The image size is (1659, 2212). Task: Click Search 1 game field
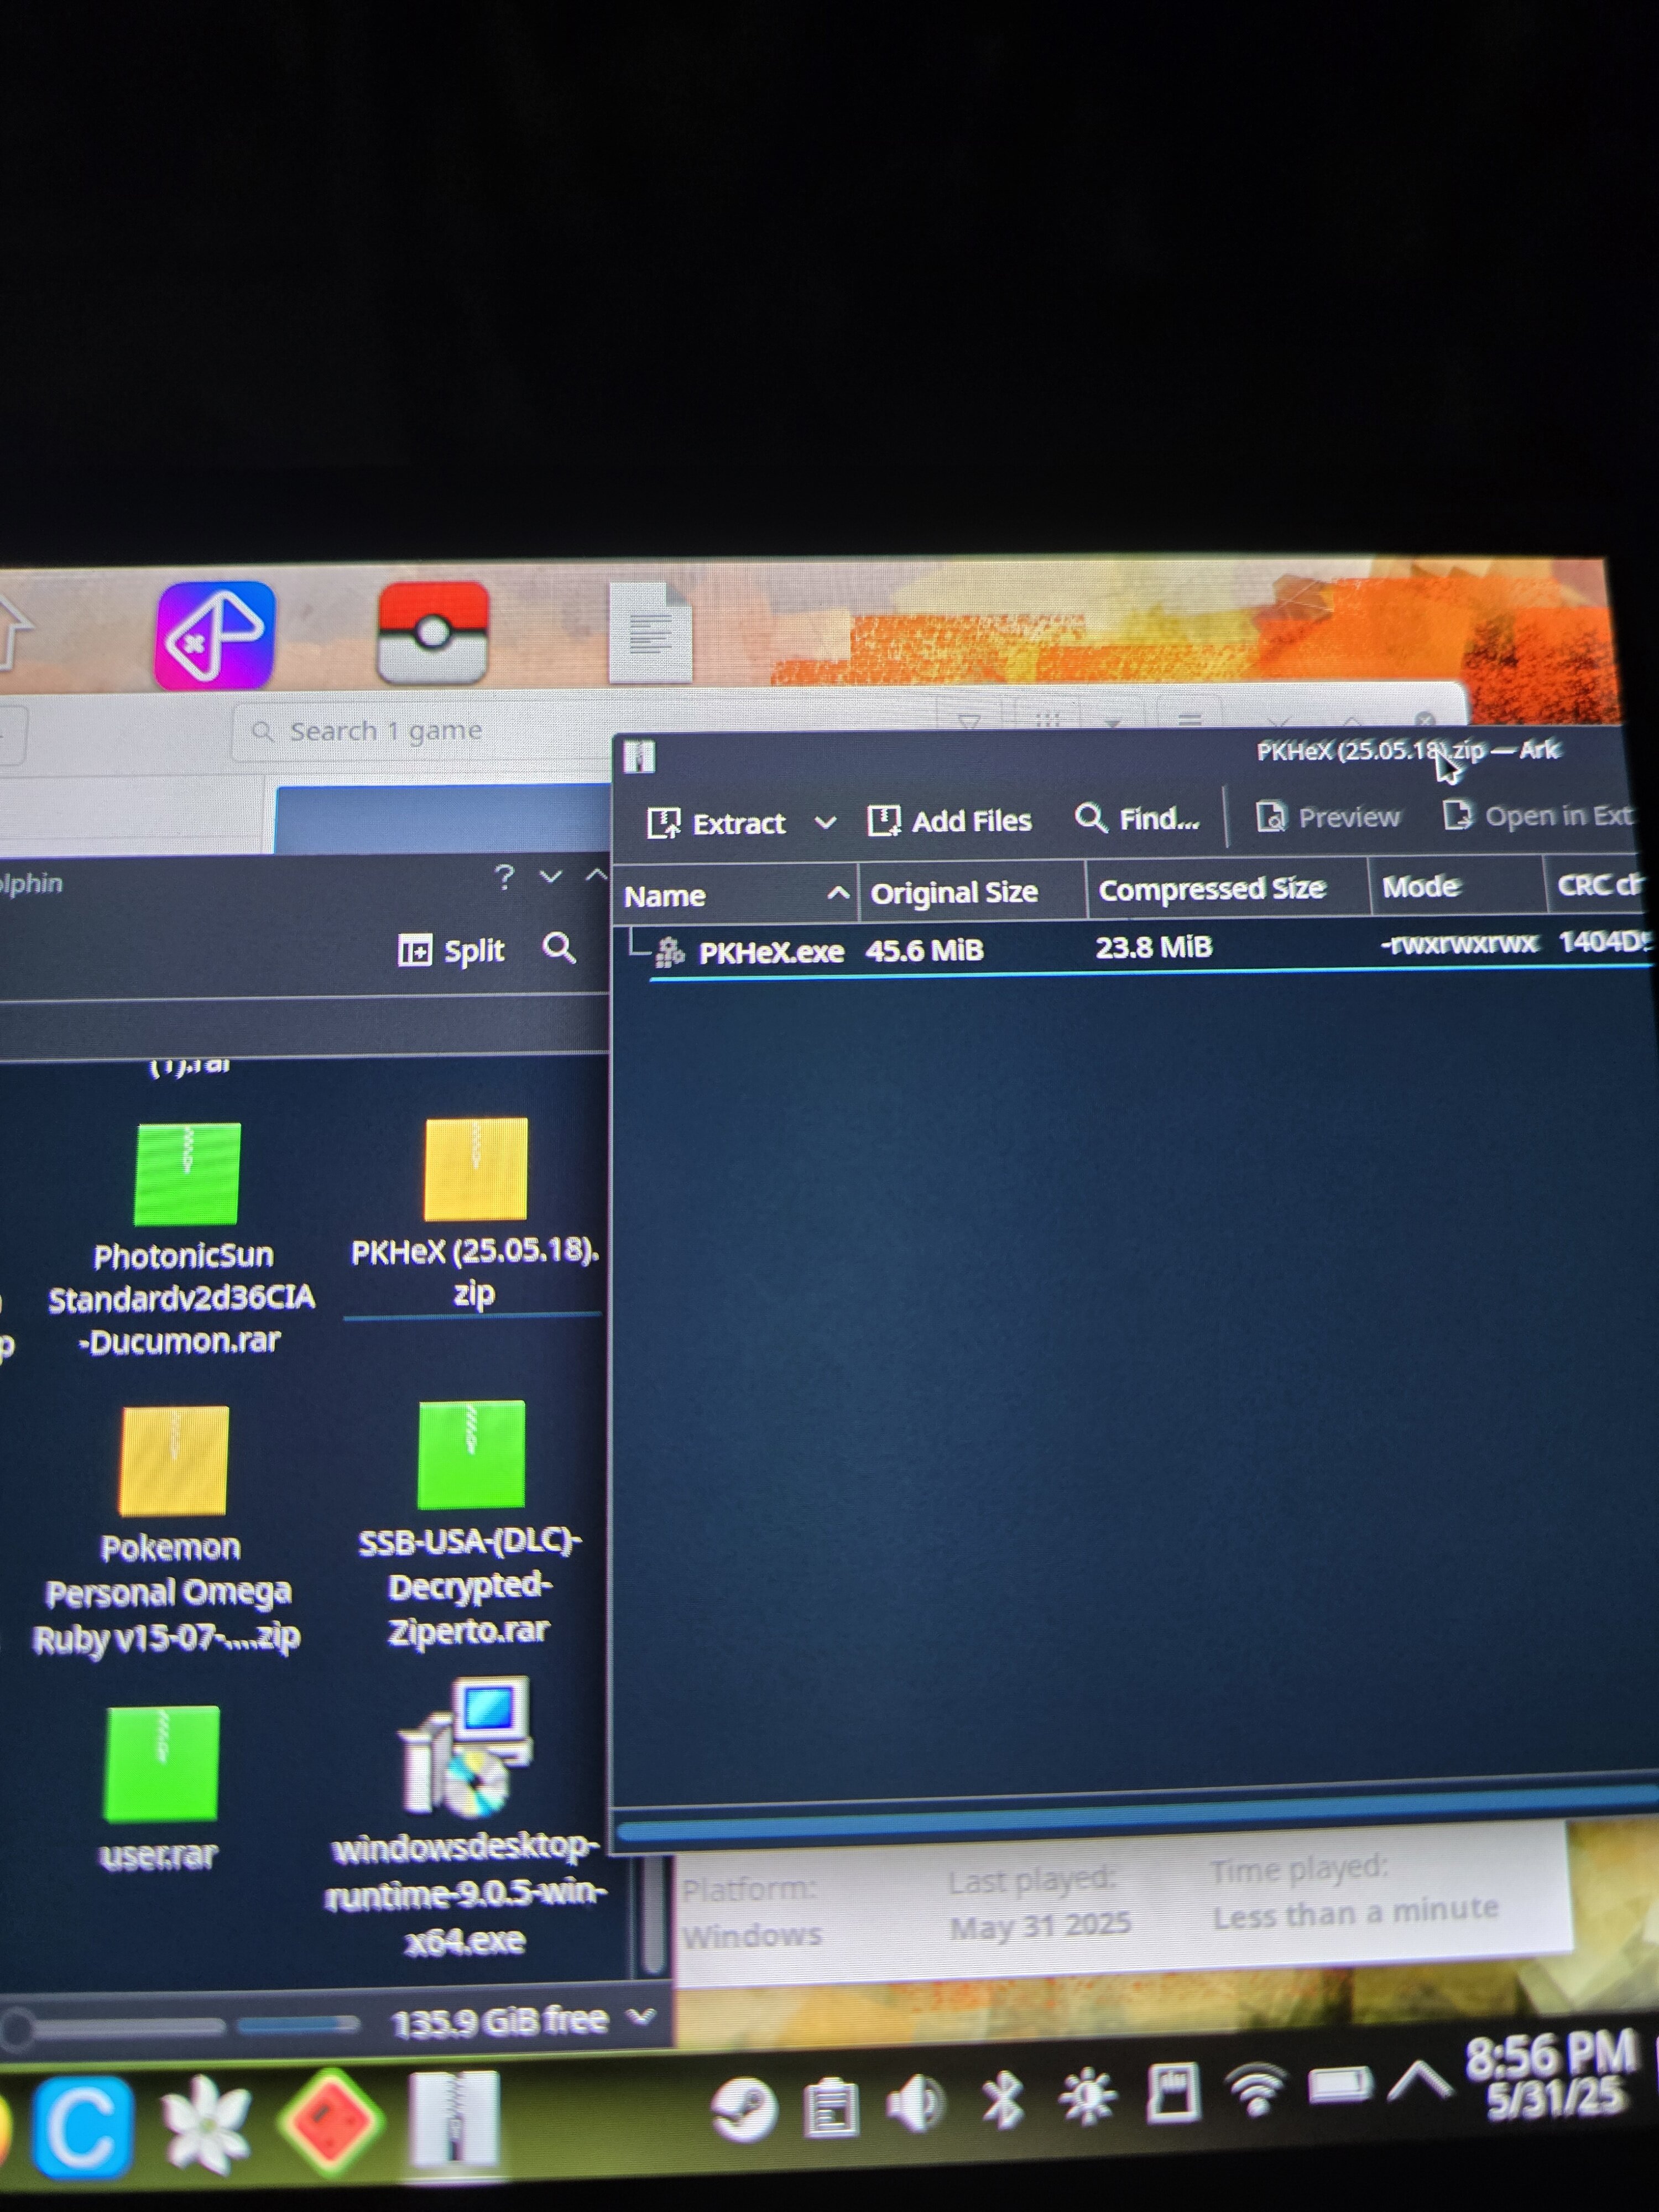pyautogui.click(x=386, y=731)
